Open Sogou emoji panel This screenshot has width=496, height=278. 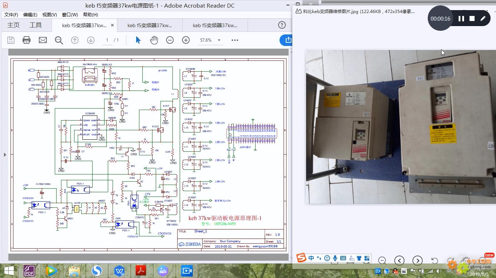[327, 258]
